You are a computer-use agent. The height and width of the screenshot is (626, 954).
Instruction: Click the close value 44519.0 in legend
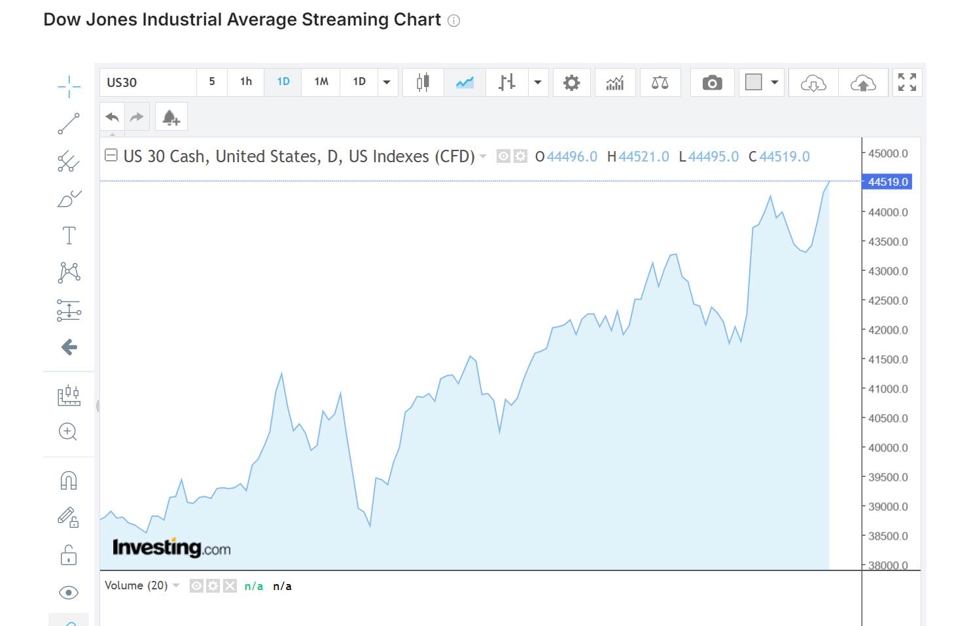click(x=785, y=157)
